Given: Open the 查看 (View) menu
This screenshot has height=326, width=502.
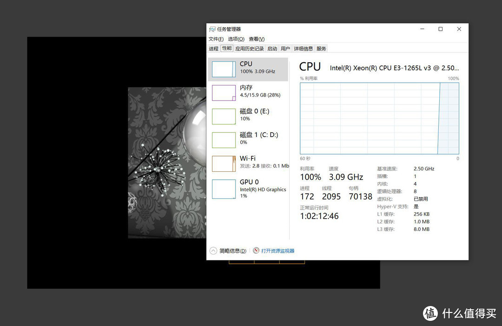Looking at the screenshot, I should coord(256,39).
